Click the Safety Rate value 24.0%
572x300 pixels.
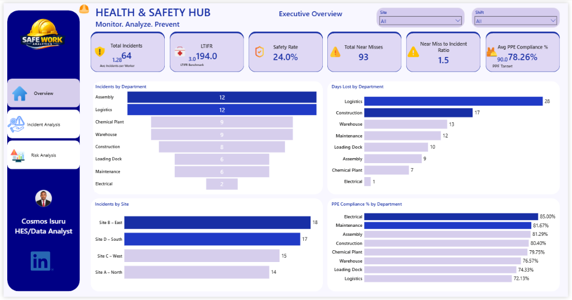(x=285, y=57)
